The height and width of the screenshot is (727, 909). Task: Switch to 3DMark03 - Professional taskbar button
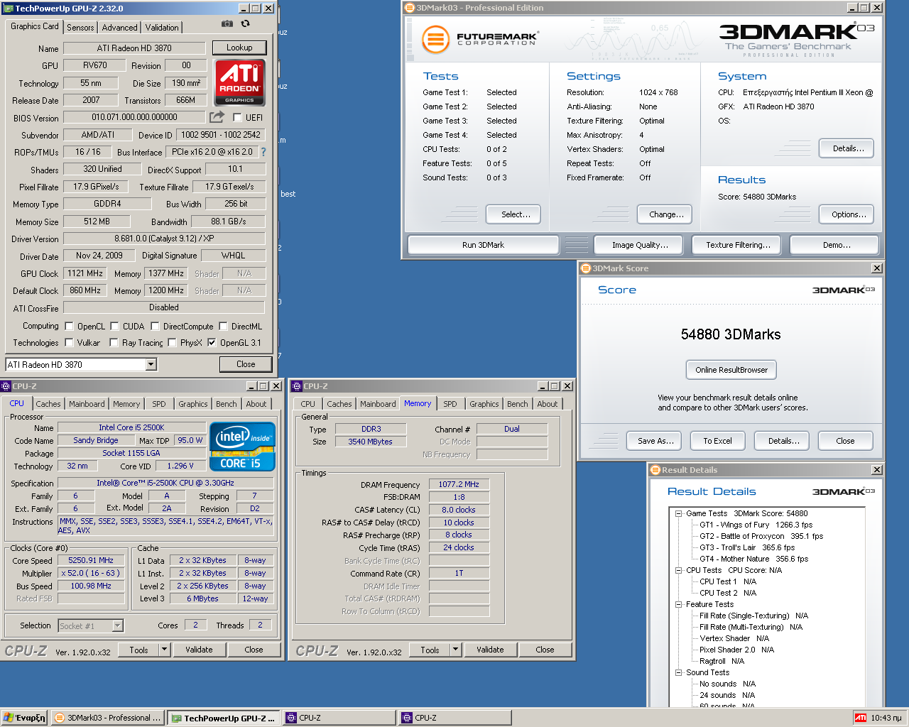point(108,718)
